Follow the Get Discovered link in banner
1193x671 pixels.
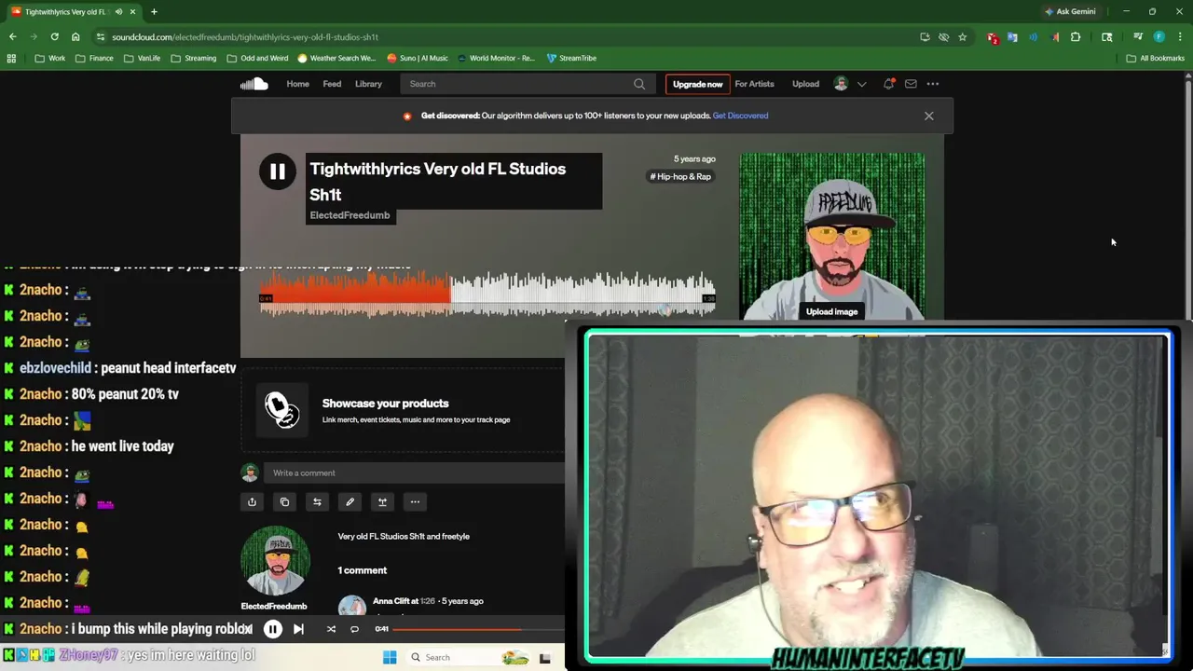point(740,116)
